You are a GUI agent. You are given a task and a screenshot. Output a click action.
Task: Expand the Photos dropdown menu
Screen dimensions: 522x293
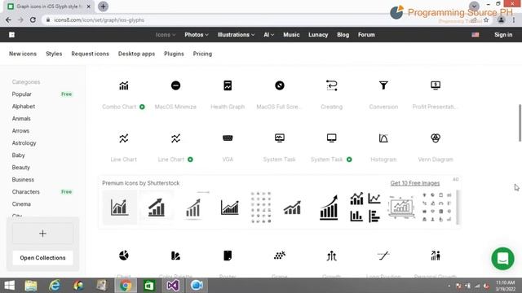(197, 34)
